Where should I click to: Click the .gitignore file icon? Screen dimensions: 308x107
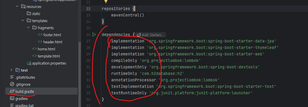(x=12, y=84)
